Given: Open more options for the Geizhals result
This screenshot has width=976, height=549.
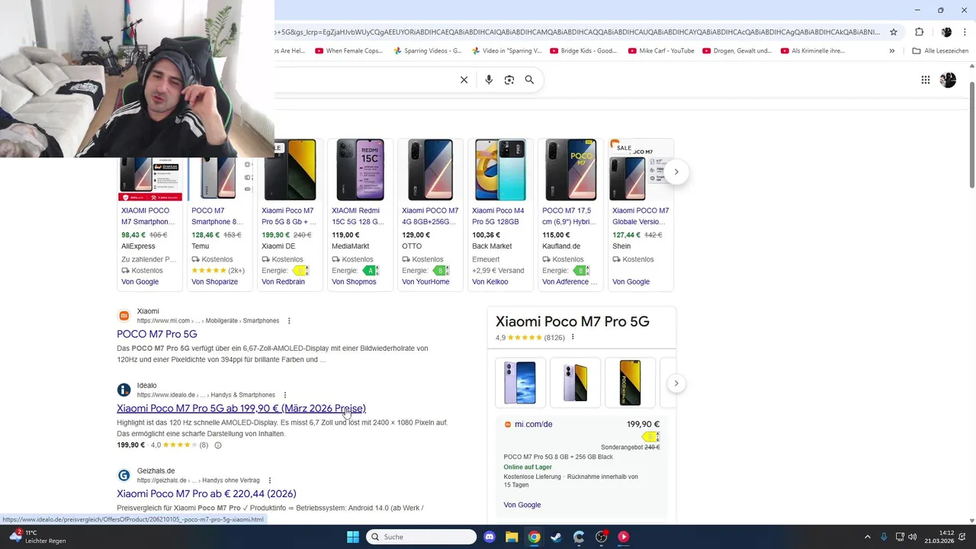Looking at the screenshot, I should pos(269,480).
